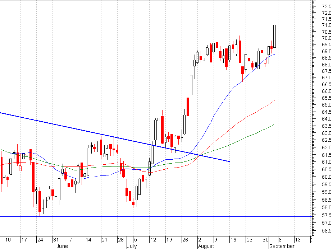333x249 pixels.
Task: Click the September month label
Action: [282, 246]
